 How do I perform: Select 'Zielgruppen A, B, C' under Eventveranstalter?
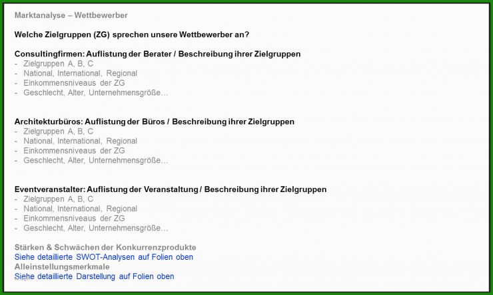(x=58, y=199)
